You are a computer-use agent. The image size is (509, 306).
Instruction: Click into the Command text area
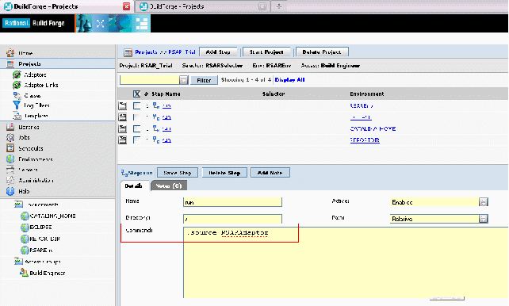(x=346, y=262)
